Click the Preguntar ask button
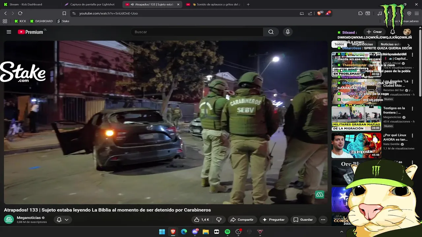Image resolution: width=422 pixels, height=237 pixels. pos(274,220)
